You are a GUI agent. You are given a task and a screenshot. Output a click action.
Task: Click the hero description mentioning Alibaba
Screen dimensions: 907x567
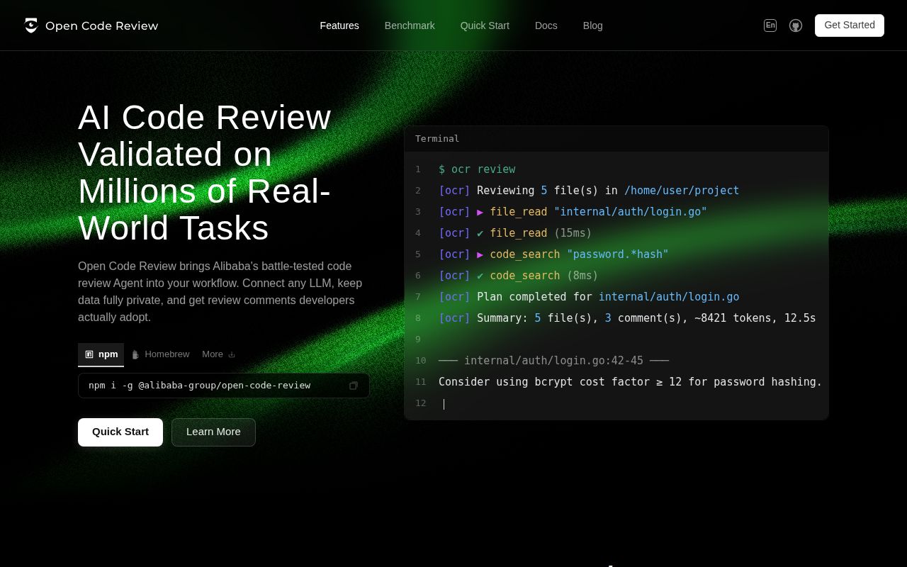220,292
